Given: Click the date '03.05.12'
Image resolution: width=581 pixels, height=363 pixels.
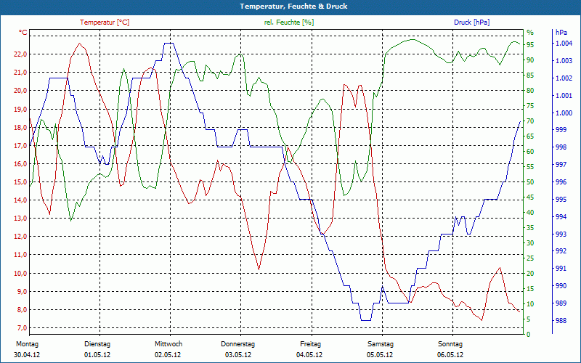Looking at the screenshot, I should point(238,355).
